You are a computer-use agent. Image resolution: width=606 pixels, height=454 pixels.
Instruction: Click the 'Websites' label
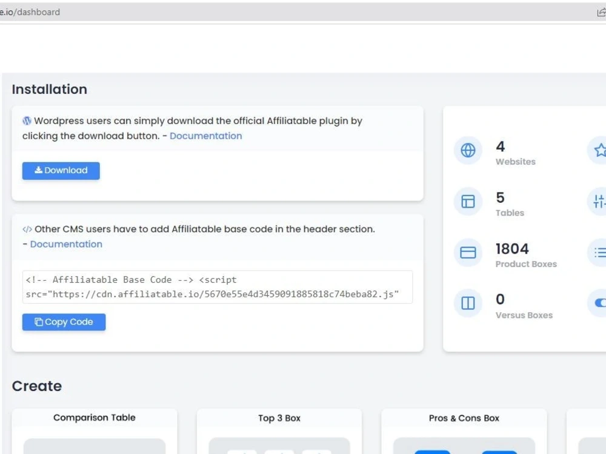coord(516,162)
